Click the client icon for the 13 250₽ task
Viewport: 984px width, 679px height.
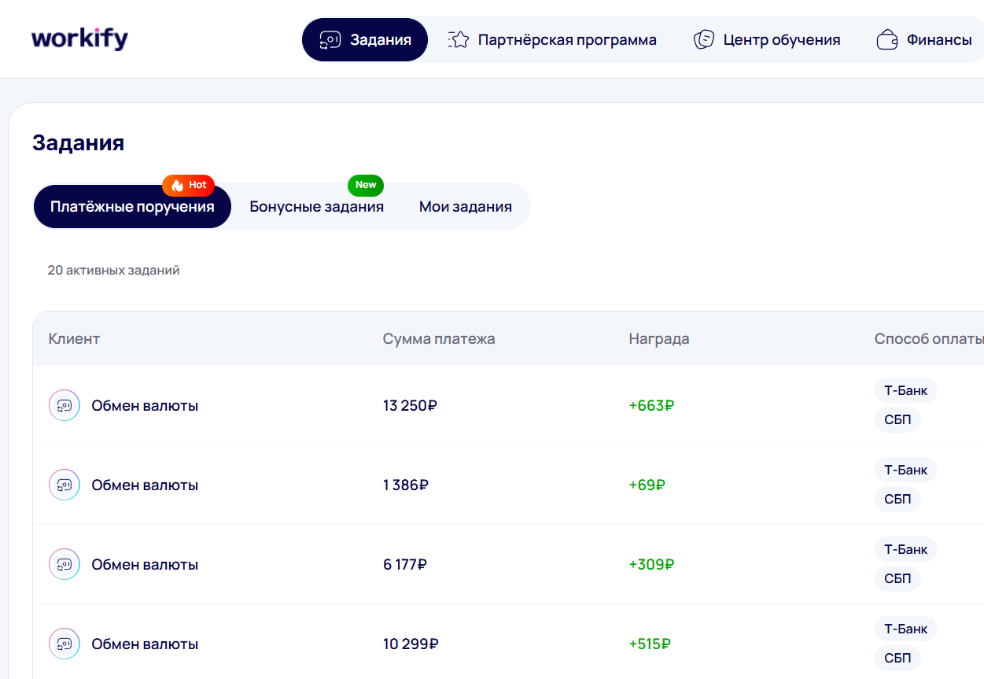click(x=64, y=406)
